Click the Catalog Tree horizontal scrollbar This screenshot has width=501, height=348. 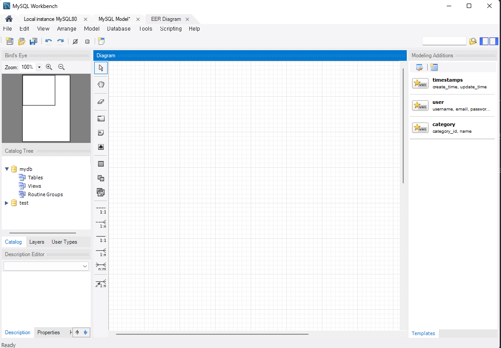point(43,233)
